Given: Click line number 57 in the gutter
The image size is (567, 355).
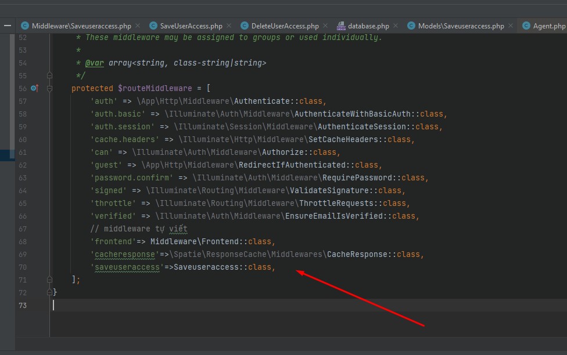Looking at the screenshot, I should click(23, 101).
